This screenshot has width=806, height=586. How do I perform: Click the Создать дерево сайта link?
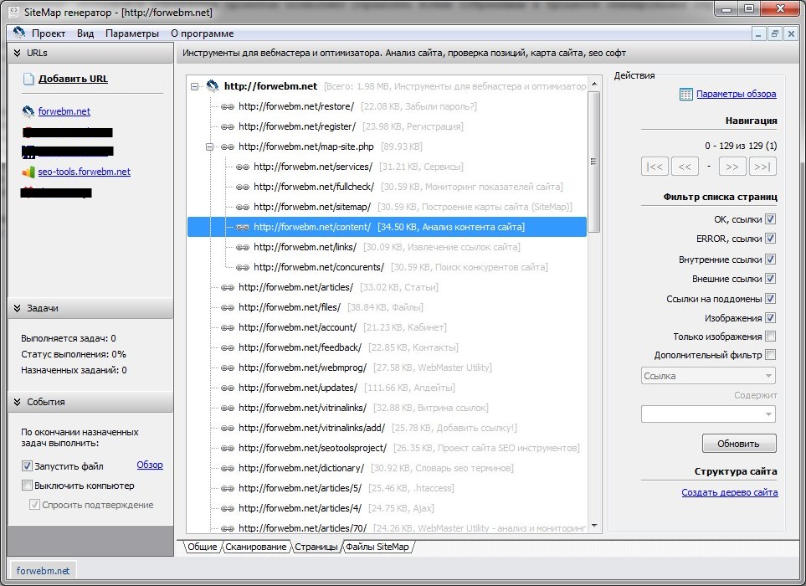pyautogui.click(x=729, y=492)
